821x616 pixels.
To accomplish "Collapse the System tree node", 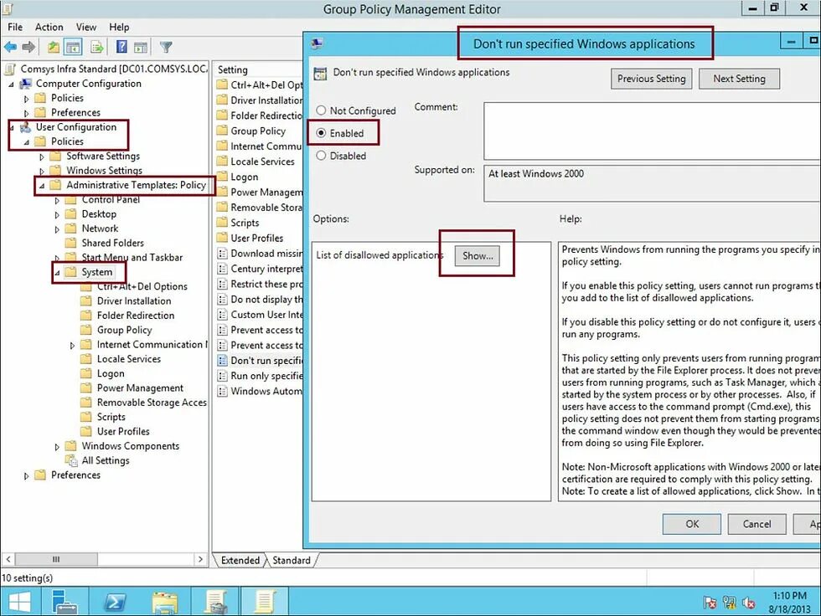I will [x=57, y=272].
